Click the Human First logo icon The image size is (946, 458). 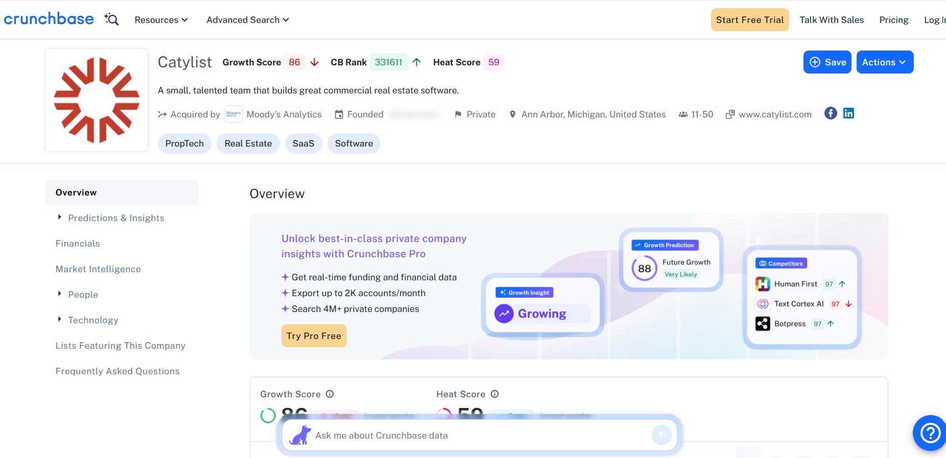tap(763, 284)
